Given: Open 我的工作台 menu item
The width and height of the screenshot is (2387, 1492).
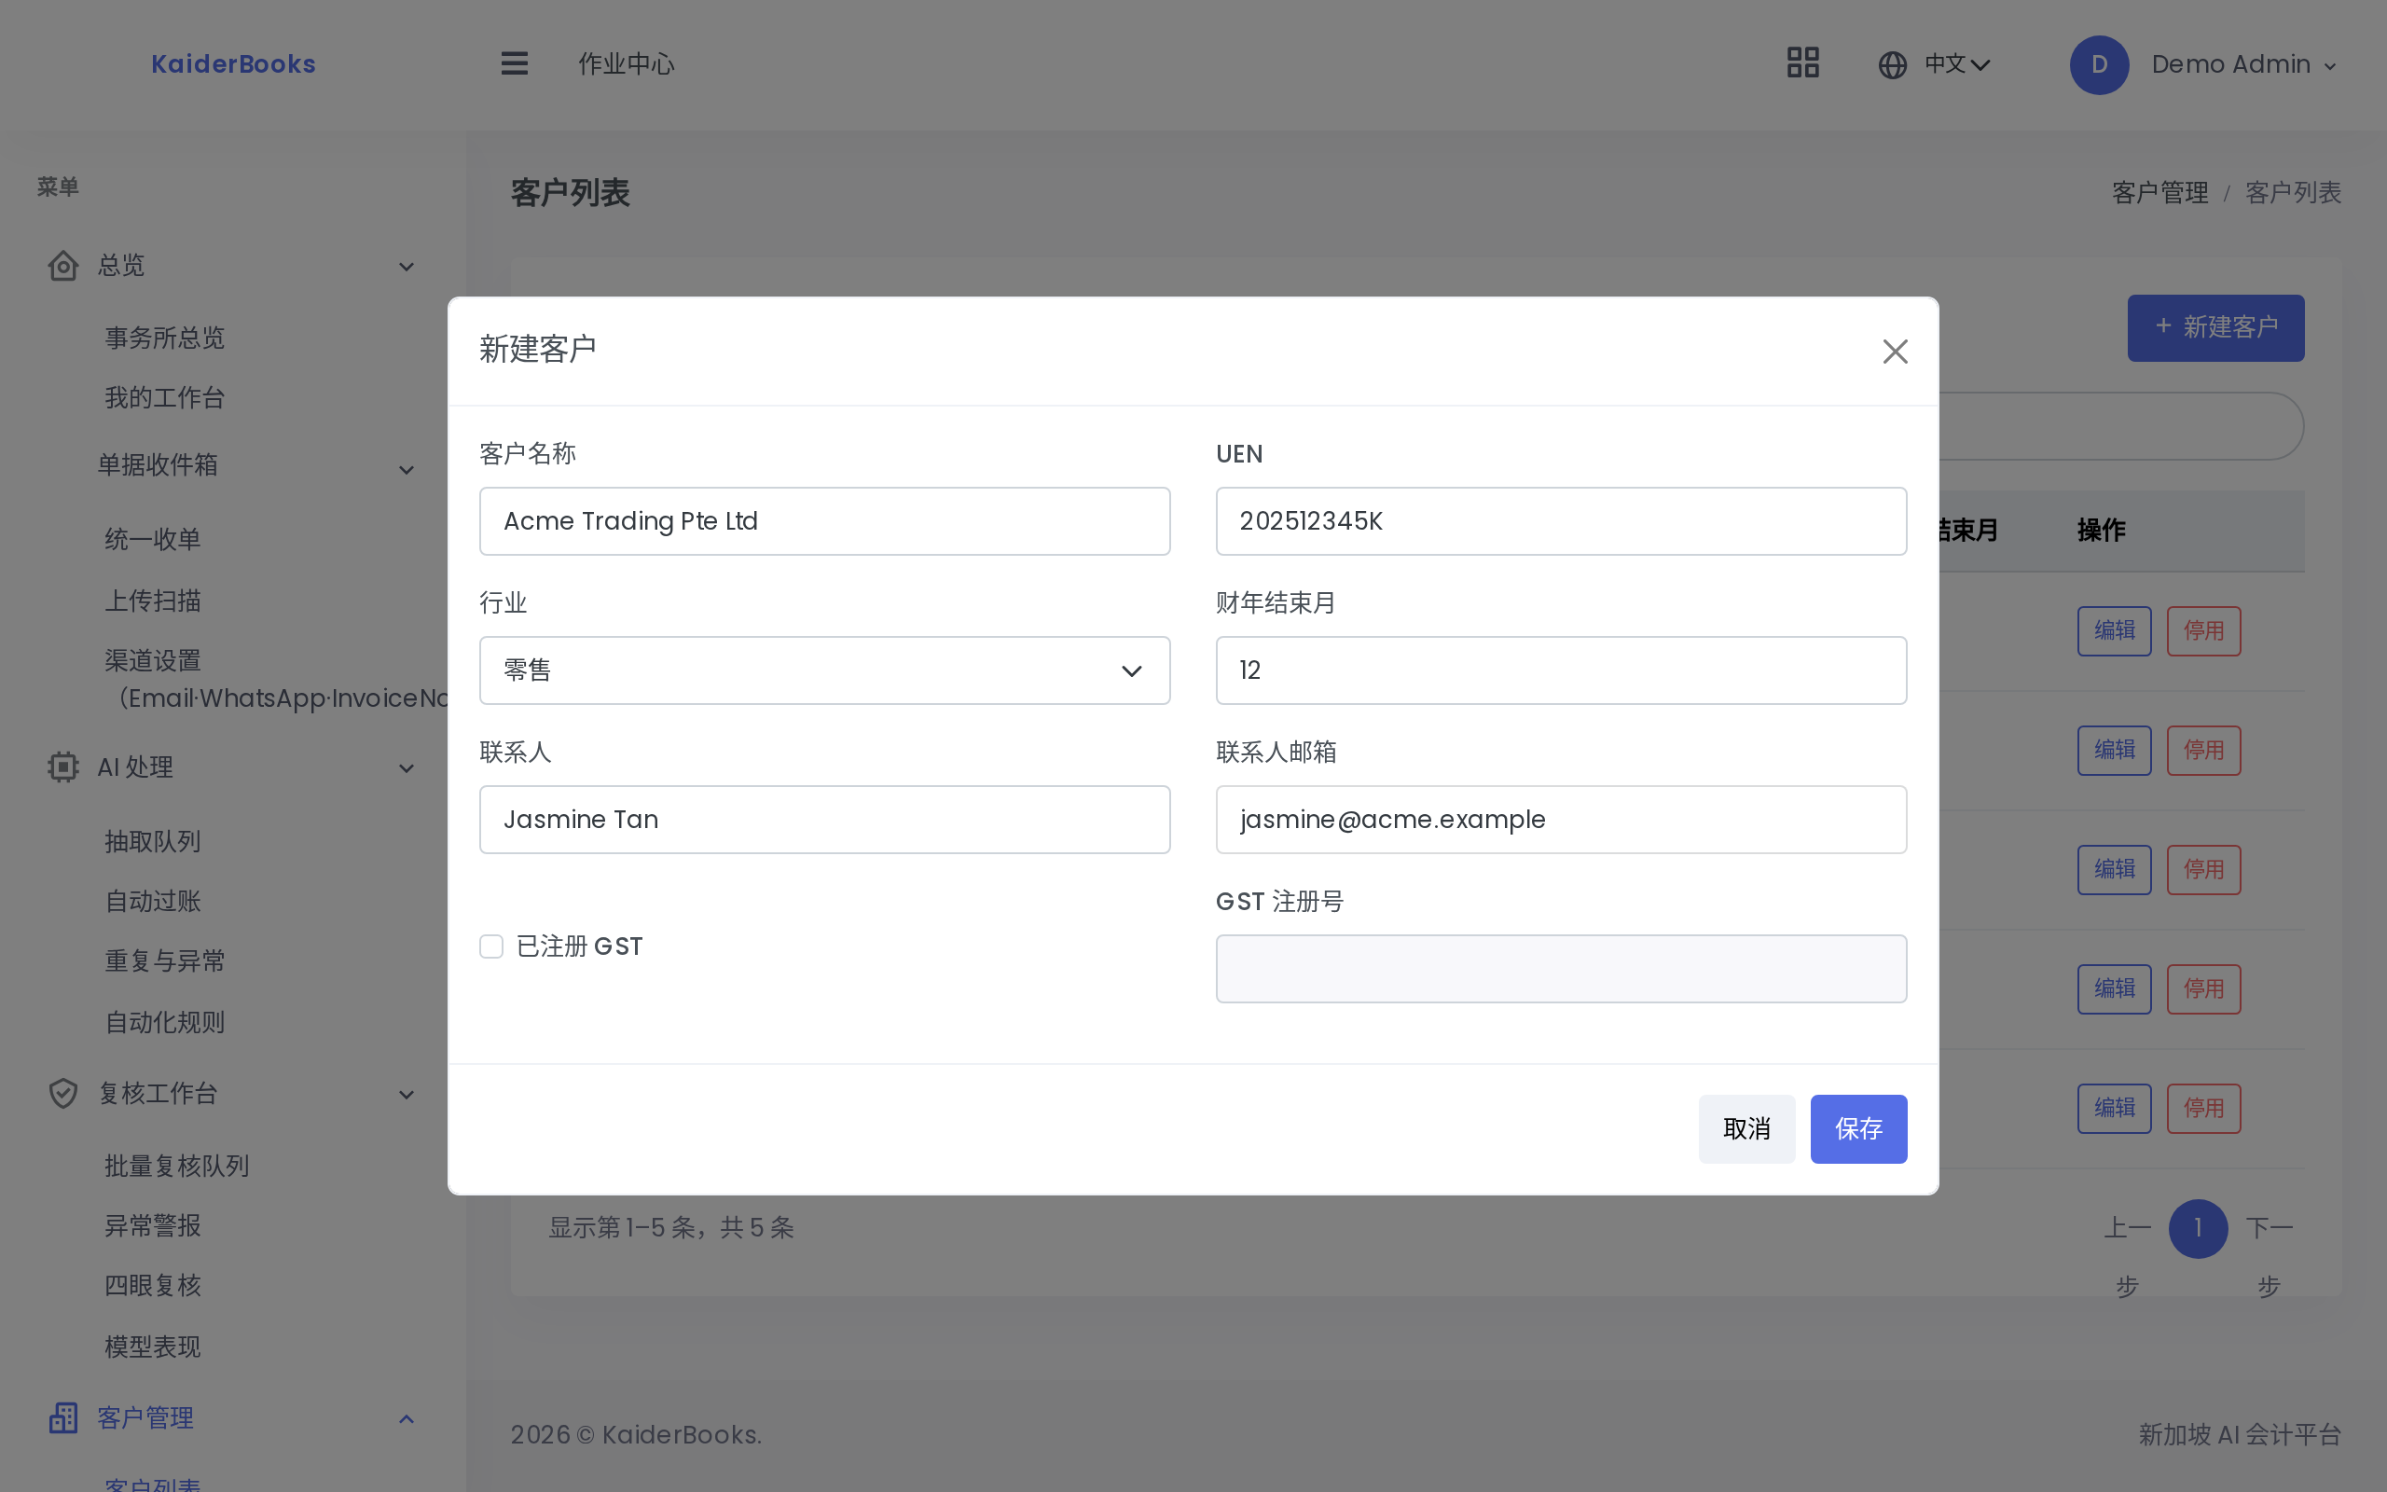Looking at the screenshot, I should click(x=165, y=397).
